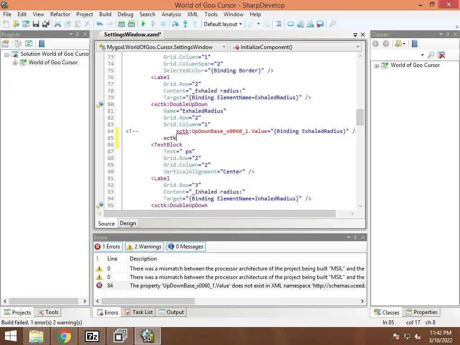460x345 pixels.
Task: Open the XML menu
Action: 192,14
